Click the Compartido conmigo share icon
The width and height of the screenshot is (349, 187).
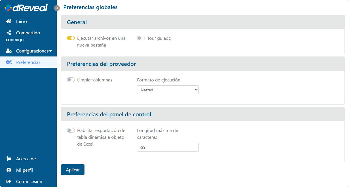point(9,33)
